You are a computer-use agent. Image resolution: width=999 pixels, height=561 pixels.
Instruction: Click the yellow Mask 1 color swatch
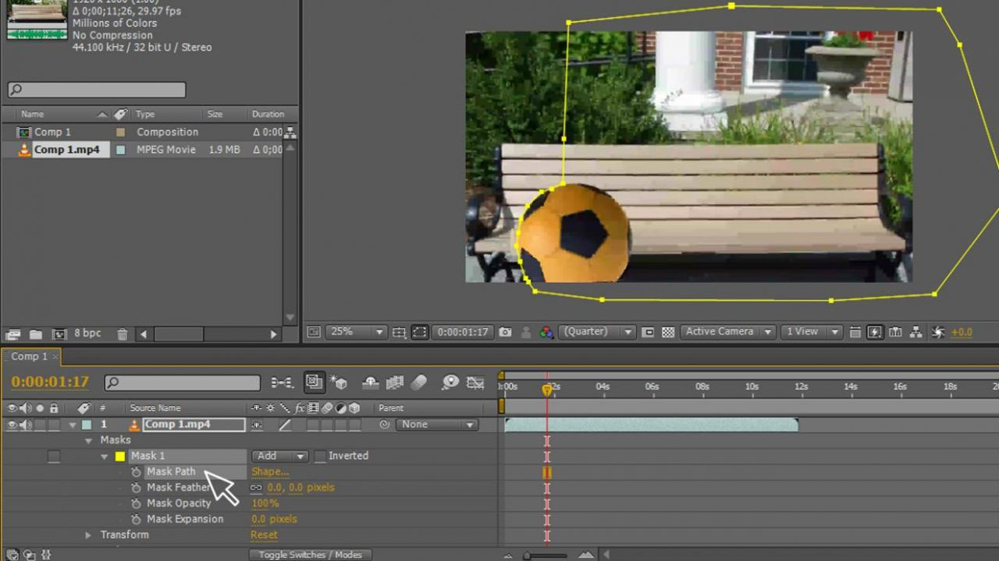pyautogui.click(x=120, y=456)
